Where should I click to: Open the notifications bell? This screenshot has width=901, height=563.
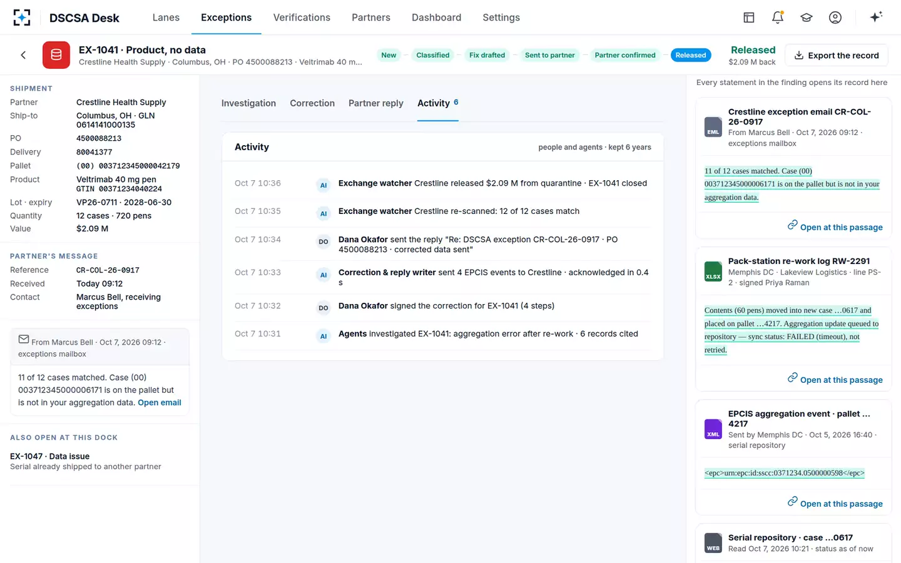tap(778, 18)
